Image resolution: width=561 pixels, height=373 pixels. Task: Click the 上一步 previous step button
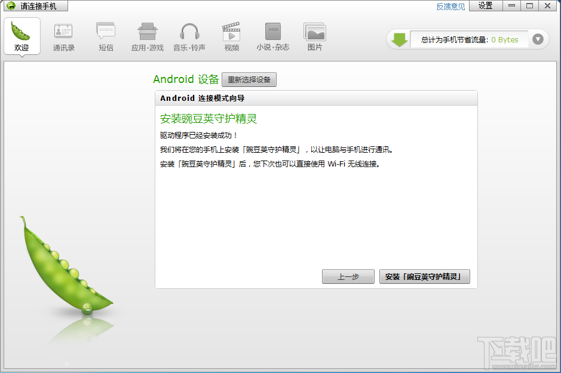348,276
